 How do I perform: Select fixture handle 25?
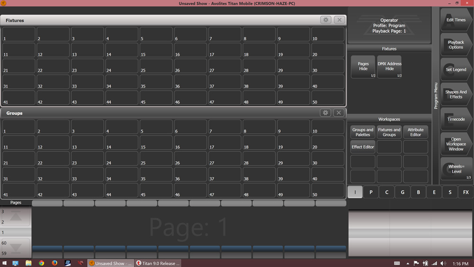point(156,66)
